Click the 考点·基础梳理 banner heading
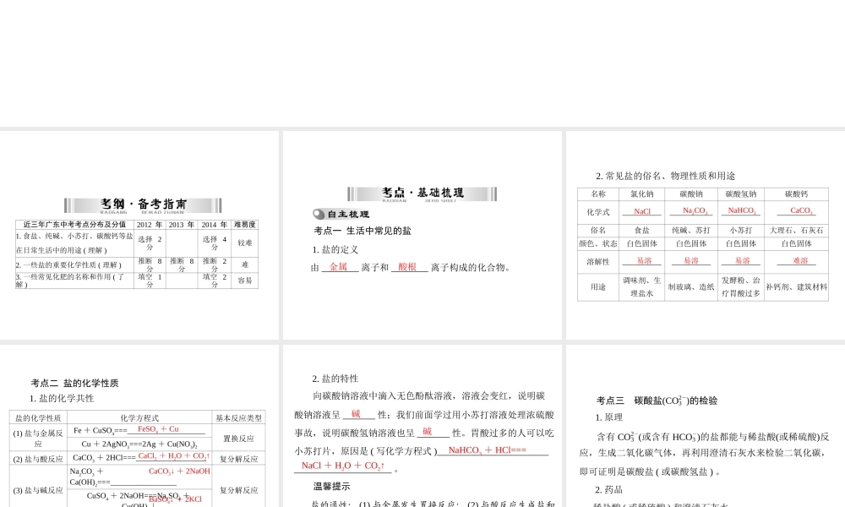Image resolution: width=845 pixels, height=507 pixels. pos(422,194)
